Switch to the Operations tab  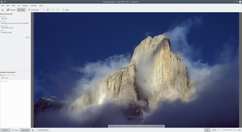pos(25,130)
